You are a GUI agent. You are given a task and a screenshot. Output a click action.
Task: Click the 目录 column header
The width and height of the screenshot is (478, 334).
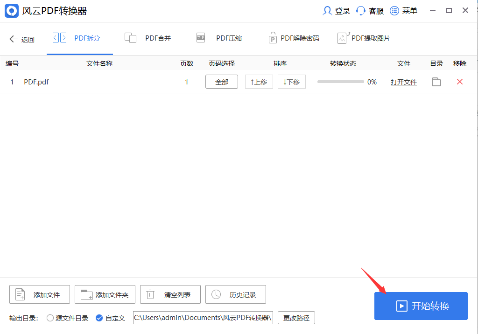(436, 63)
